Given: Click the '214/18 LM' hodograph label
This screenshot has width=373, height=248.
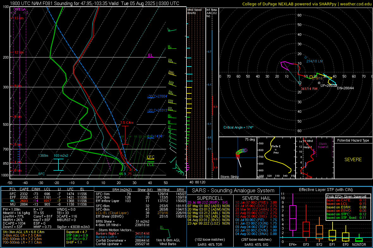Looking at the screenshot, I should pyautogui.click(x=315, y=61).
